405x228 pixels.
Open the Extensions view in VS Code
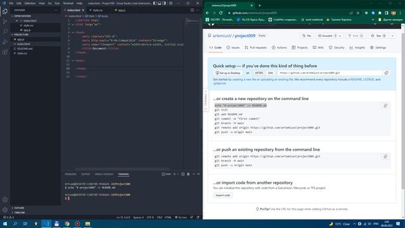click(5, 52)
